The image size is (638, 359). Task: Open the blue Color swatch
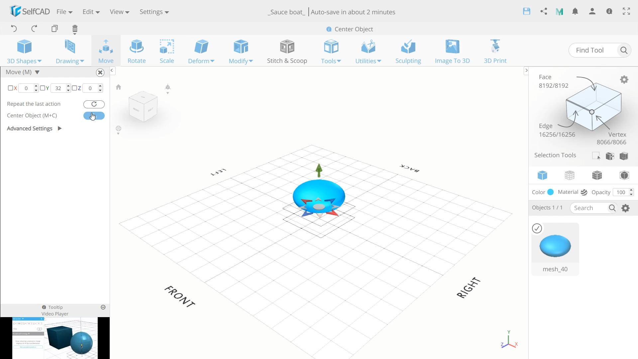pyautogui.click(x=550, y=192)
